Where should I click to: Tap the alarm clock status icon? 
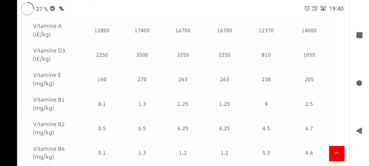pos(307,9)
